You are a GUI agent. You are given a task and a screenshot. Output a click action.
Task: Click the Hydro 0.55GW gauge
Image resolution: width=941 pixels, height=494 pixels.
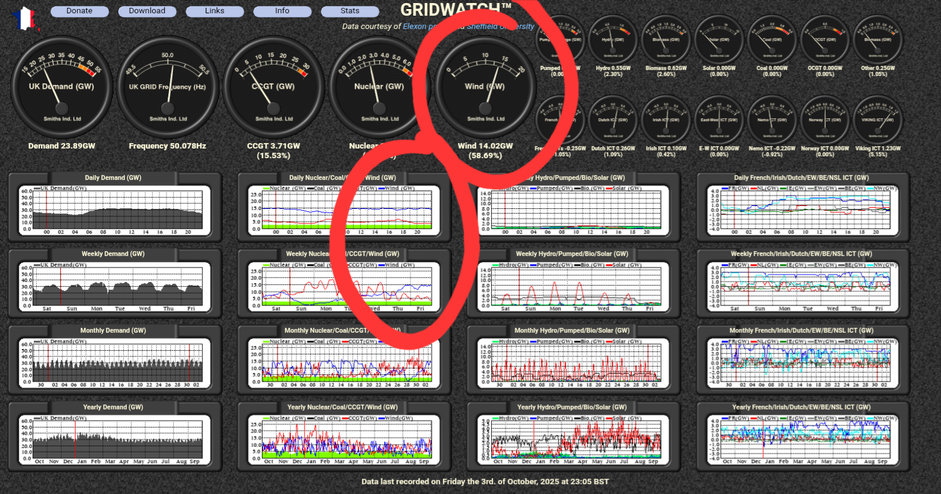tap(613, 39)
